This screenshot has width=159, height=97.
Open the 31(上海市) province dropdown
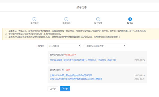[x=64, y=46]
